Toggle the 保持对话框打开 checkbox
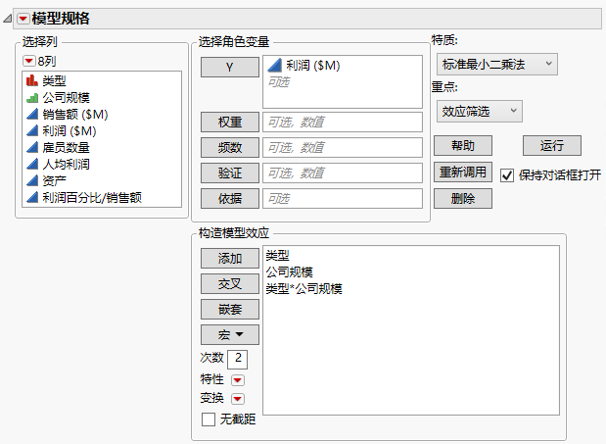Image resolution: width=606 pixels, height=444 pixels. coord(507,175)
